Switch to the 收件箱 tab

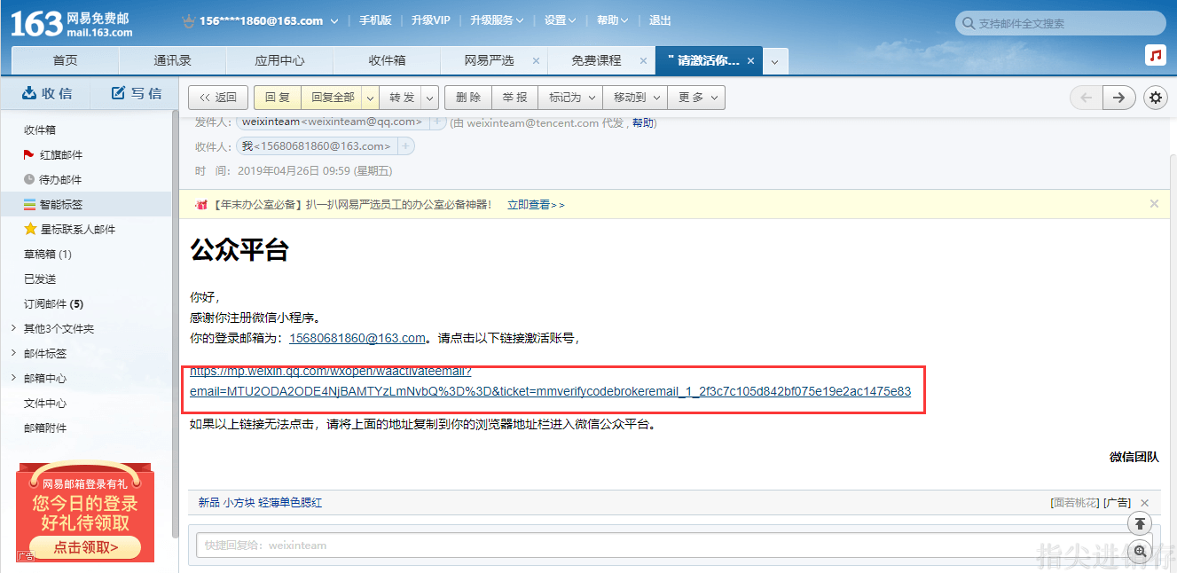[387, 60]
